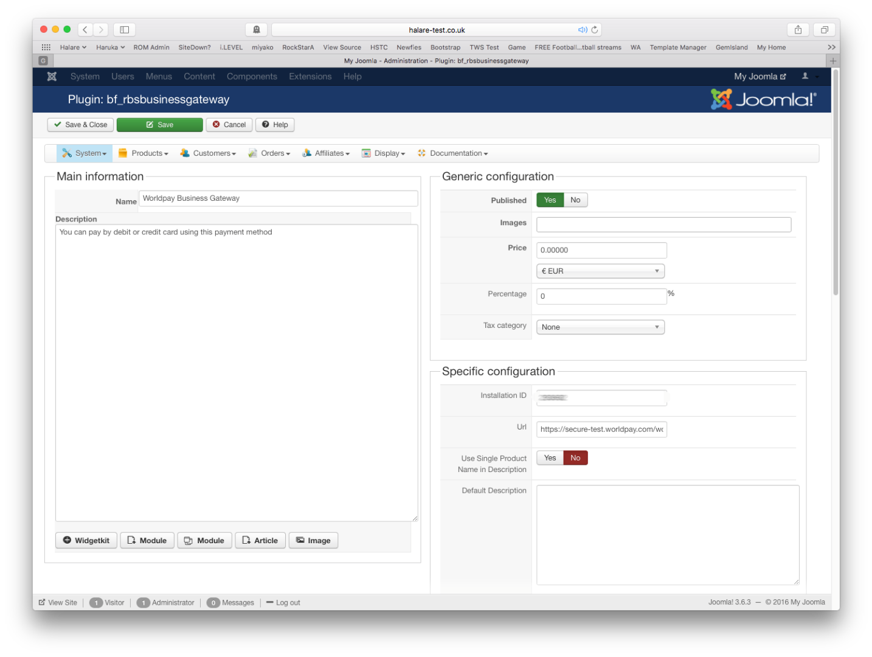The height and width of the screenshot is (657, 872).
Task: Mute the tab audio speaker icon
Action: click(582, 30)
